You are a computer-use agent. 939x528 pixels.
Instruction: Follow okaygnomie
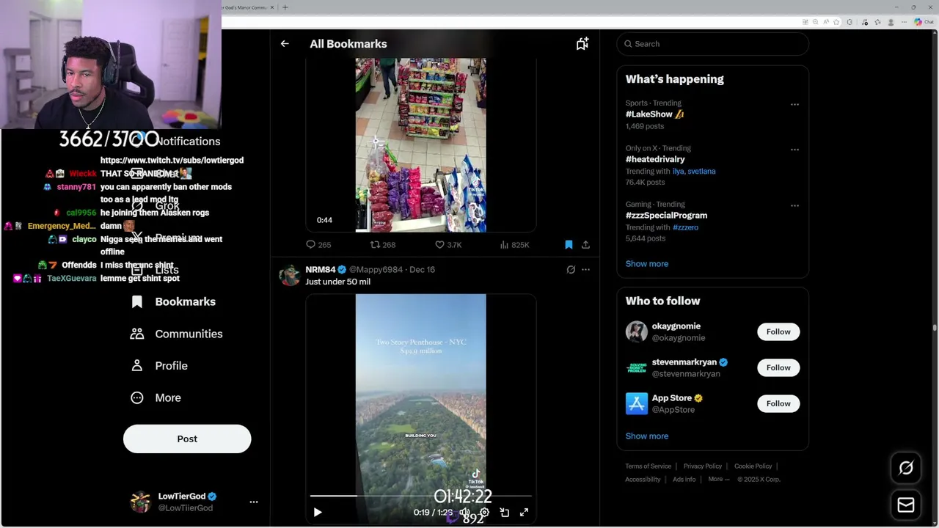(x=778, y=332)
